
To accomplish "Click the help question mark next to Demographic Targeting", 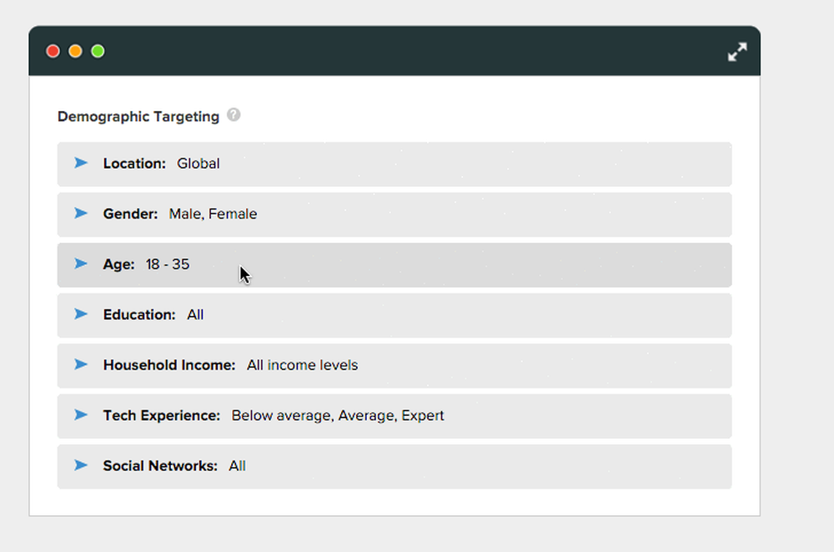I will 234,115.
